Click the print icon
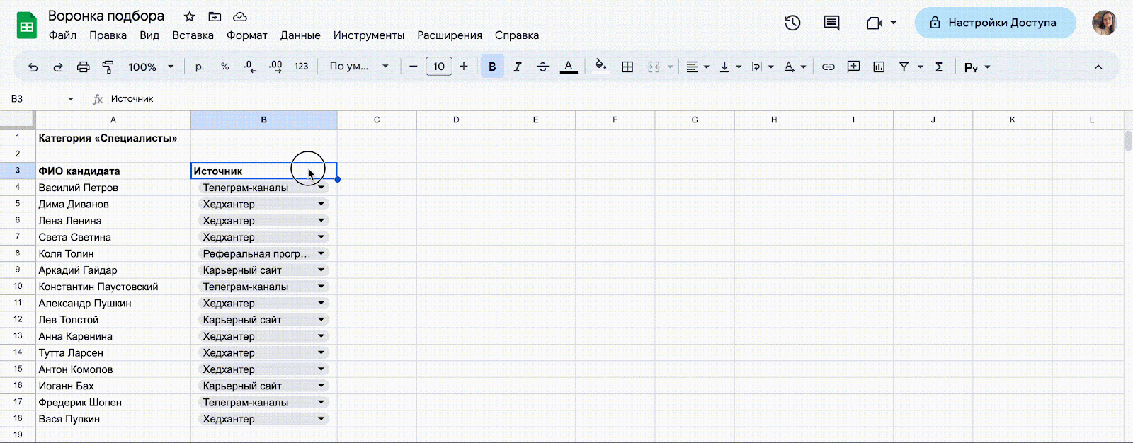 click(83, 67)
